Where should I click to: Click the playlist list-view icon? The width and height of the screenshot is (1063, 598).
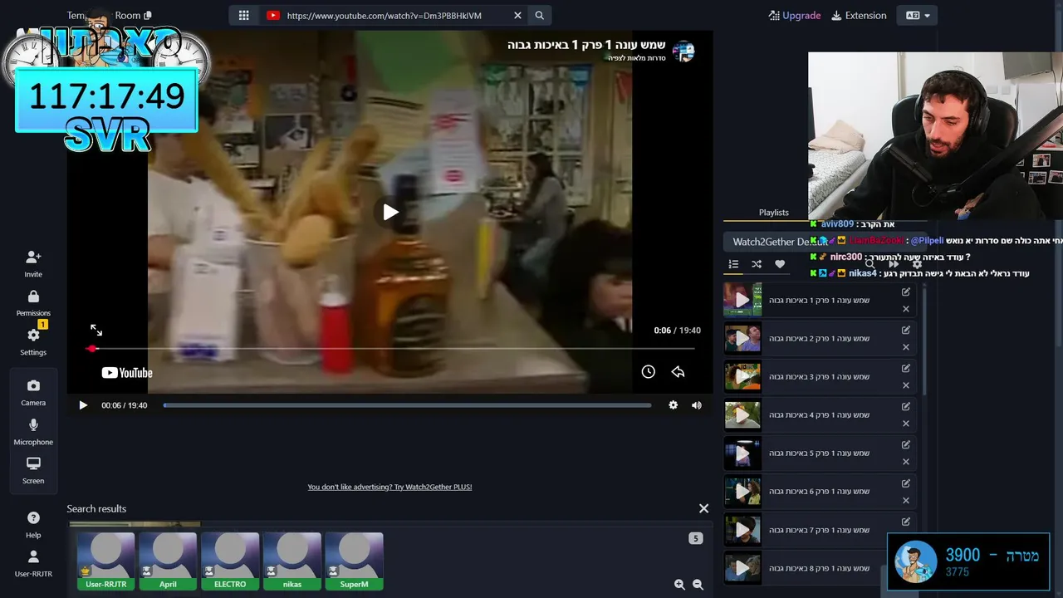[733, 264]
